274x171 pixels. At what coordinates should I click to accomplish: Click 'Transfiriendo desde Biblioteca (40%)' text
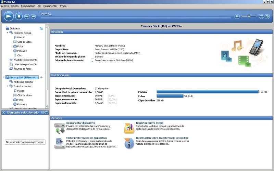[x=114, y=61]
